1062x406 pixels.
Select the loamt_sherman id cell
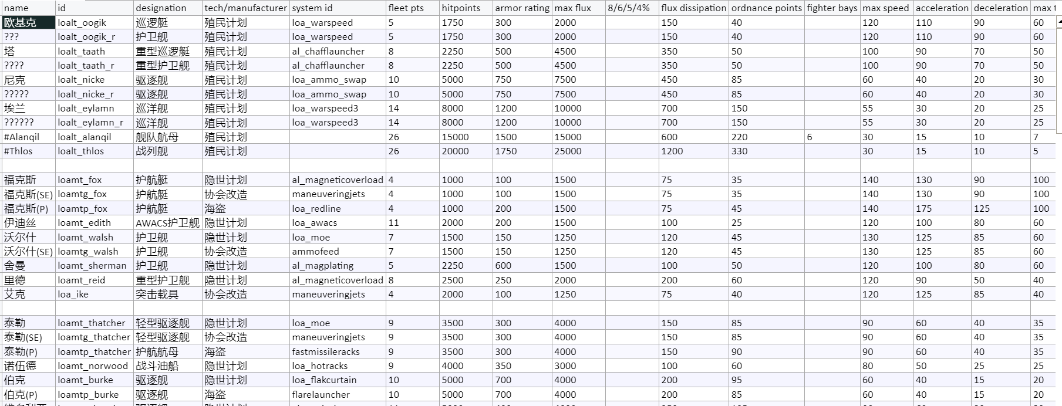tap(94, 266)
